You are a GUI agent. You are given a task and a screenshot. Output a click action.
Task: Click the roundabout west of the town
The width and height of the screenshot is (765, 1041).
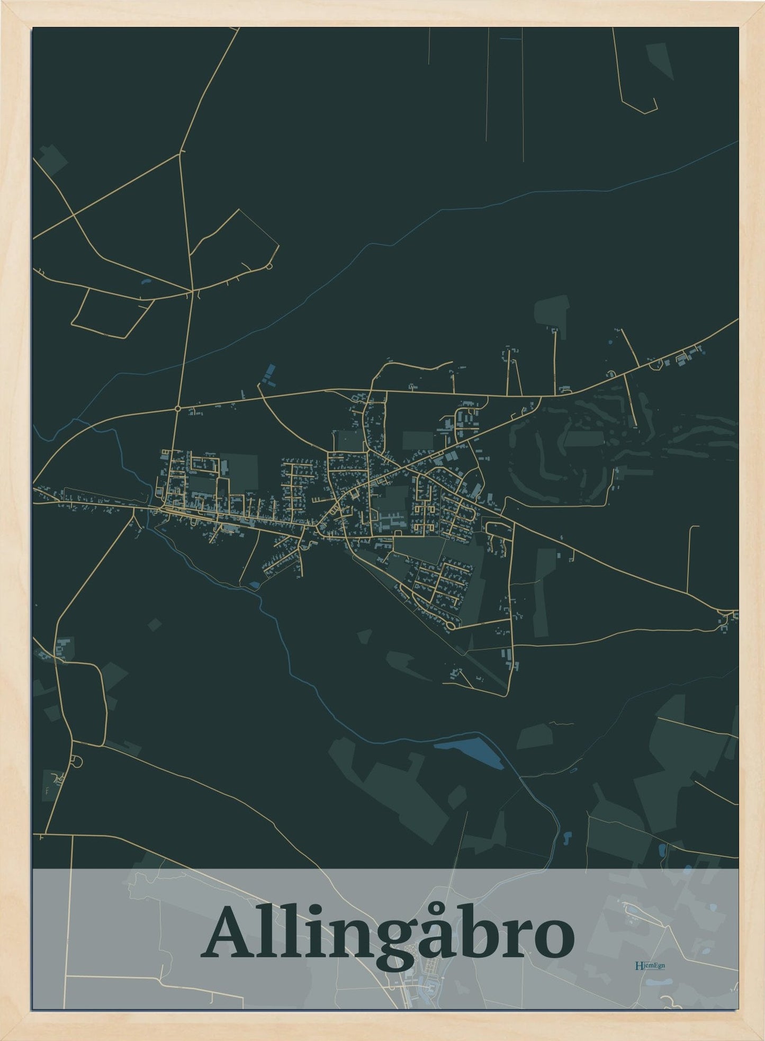click(177, 409)
